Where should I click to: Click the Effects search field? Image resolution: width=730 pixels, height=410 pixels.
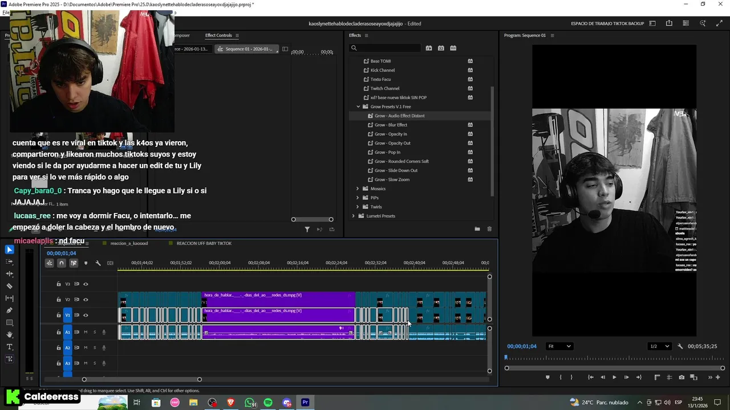coord(386,48)
